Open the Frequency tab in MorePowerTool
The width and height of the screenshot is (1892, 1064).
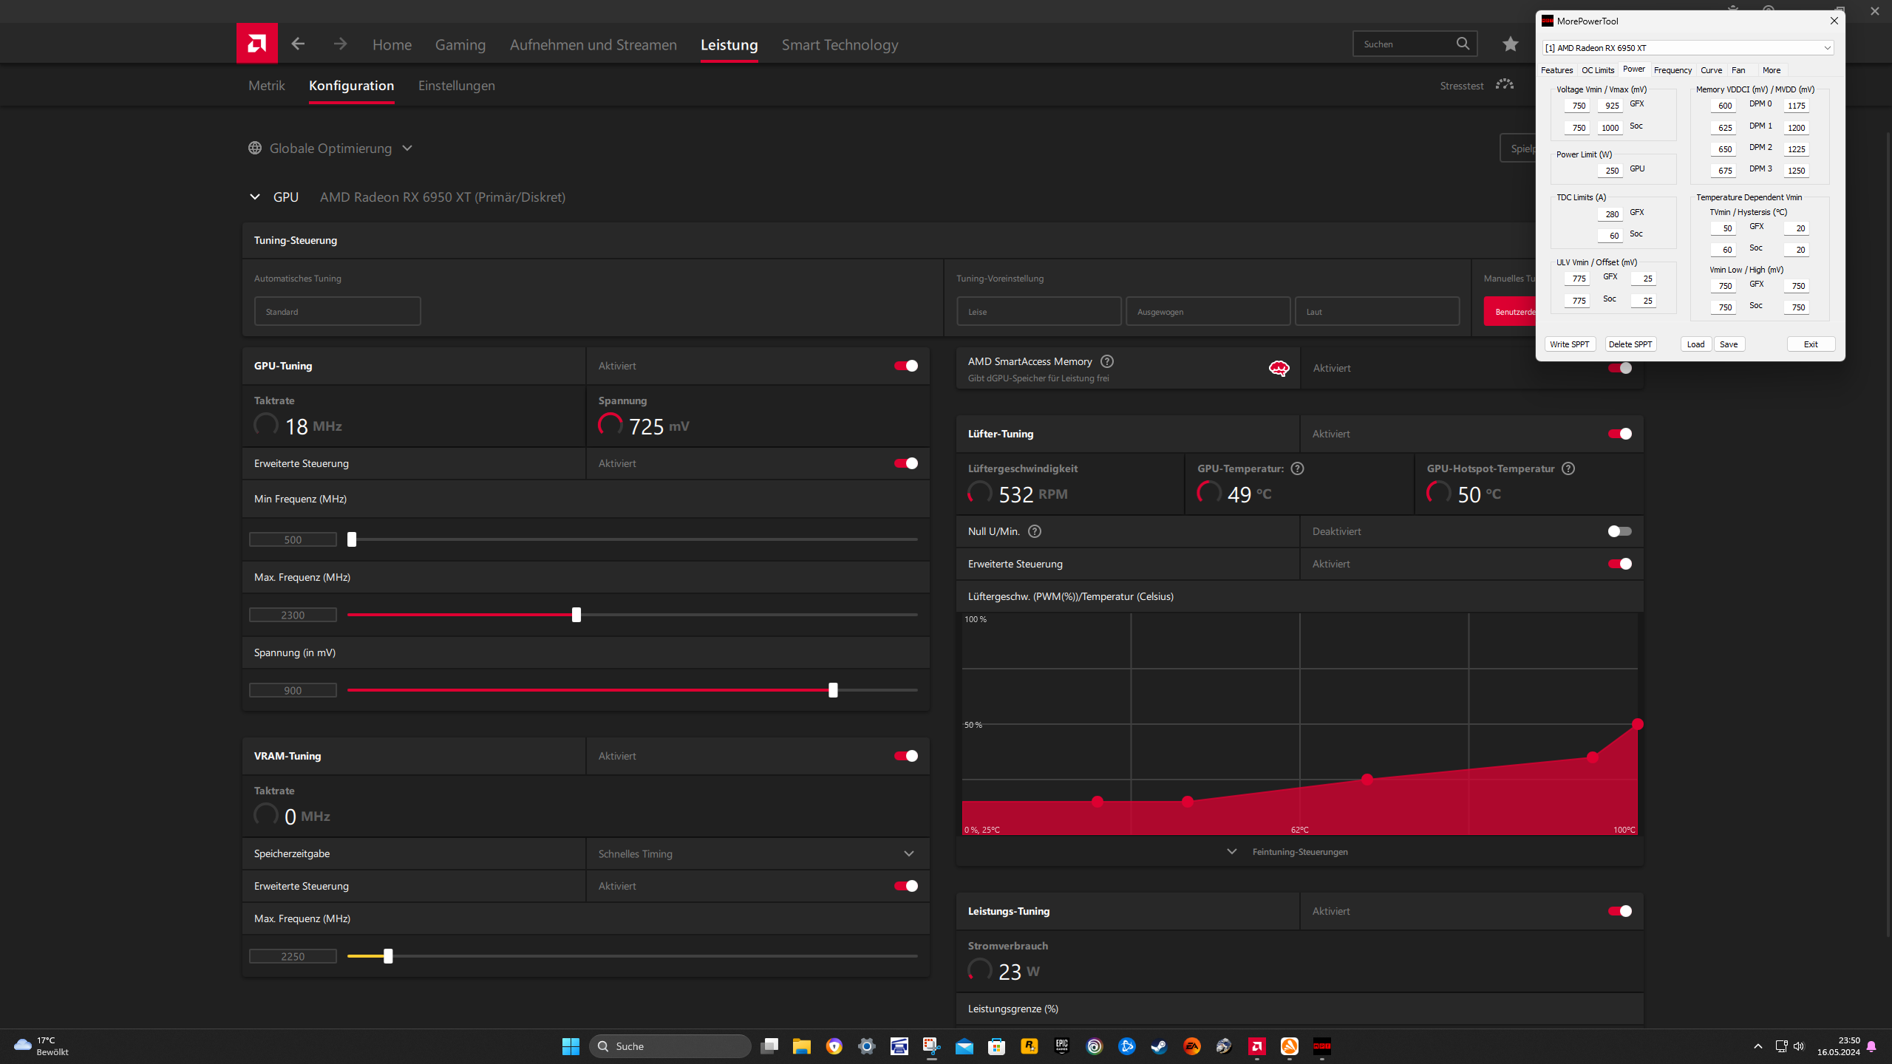(1672, 70)
